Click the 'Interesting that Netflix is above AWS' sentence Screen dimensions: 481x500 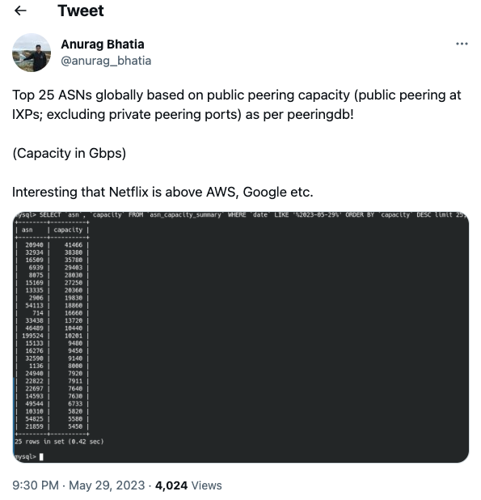pyautogui.click(x=162, y=192)
